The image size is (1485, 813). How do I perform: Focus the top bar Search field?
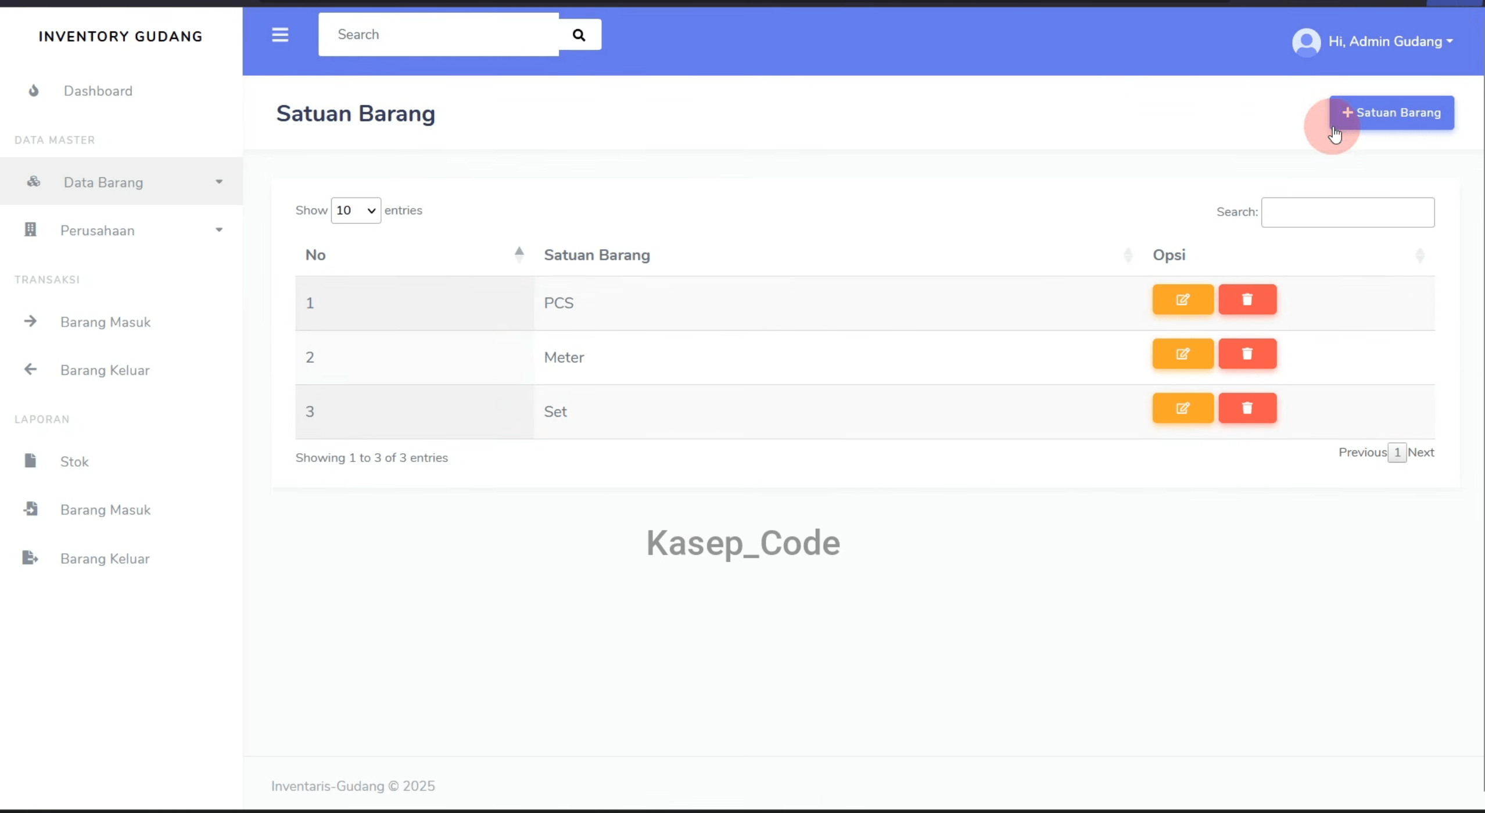pyautogui.click(x=439, y=35)
